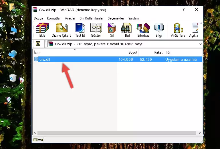Open Dizine Çıkart extract tool
The width and height of the screenshot is (220, 149).
pos(61,30)
